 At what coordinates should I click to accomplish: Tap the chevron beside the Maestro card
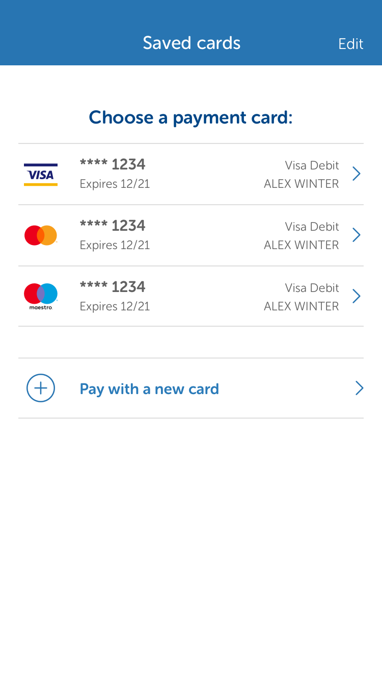pyautogui.click(x=357, y=296)
